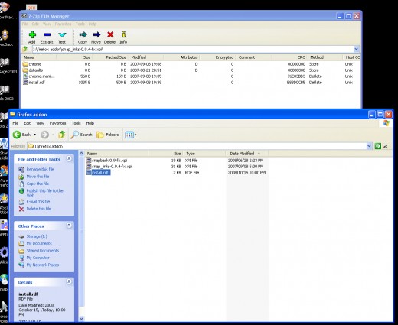Image resolution: width=398 pixels, height=325 pixels.
Task: Open File menu in 7-Zip File Manager
Action: [x=25, y=24]
